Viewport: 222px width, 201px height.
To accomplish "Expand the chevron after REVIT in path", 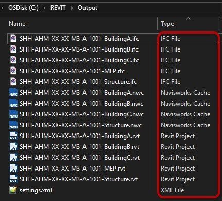I will [72, 8].
